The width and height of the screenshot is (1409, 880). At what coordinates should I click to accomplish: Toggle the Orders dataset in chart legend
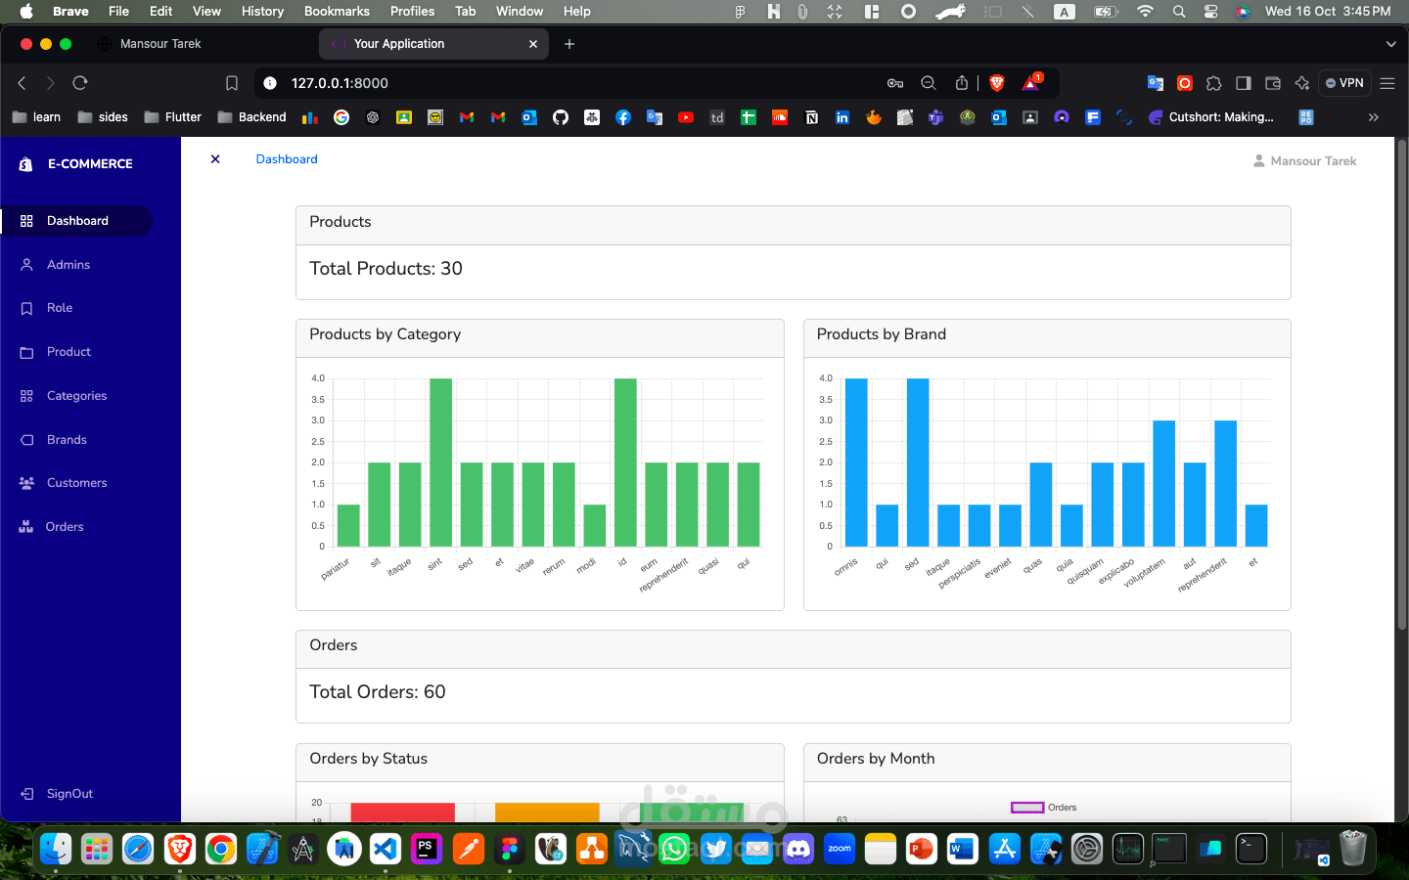coord(1045,808)
